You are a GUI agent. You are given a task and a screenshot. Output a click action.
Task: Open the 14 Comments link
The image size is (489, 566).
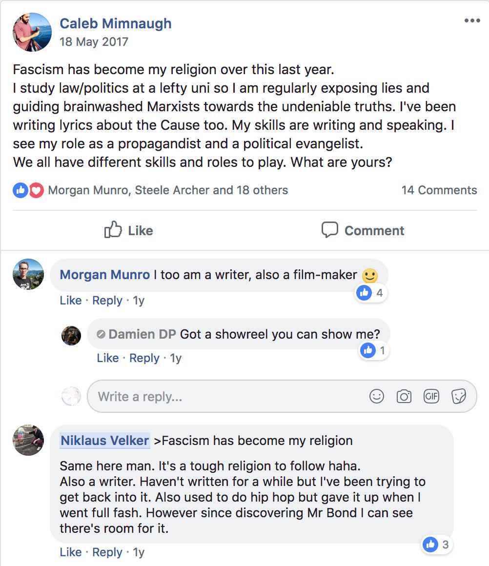pyautogui.click(x=439, y=190)
